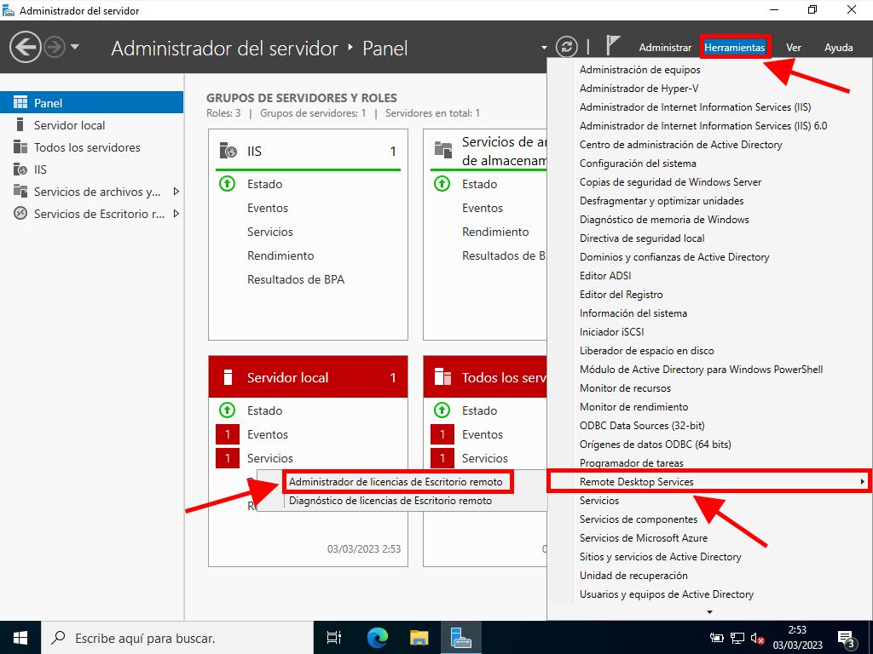This screenshot has width=873, height=654.
Task: Select Administrador de licencias de Escritorio remoto
Action: point(396,482)
